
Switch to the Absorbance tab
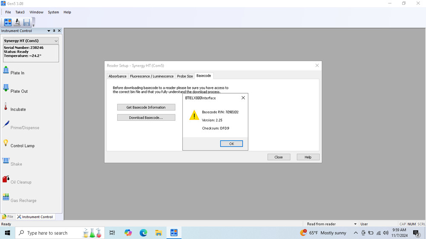(x=117, y=76)
